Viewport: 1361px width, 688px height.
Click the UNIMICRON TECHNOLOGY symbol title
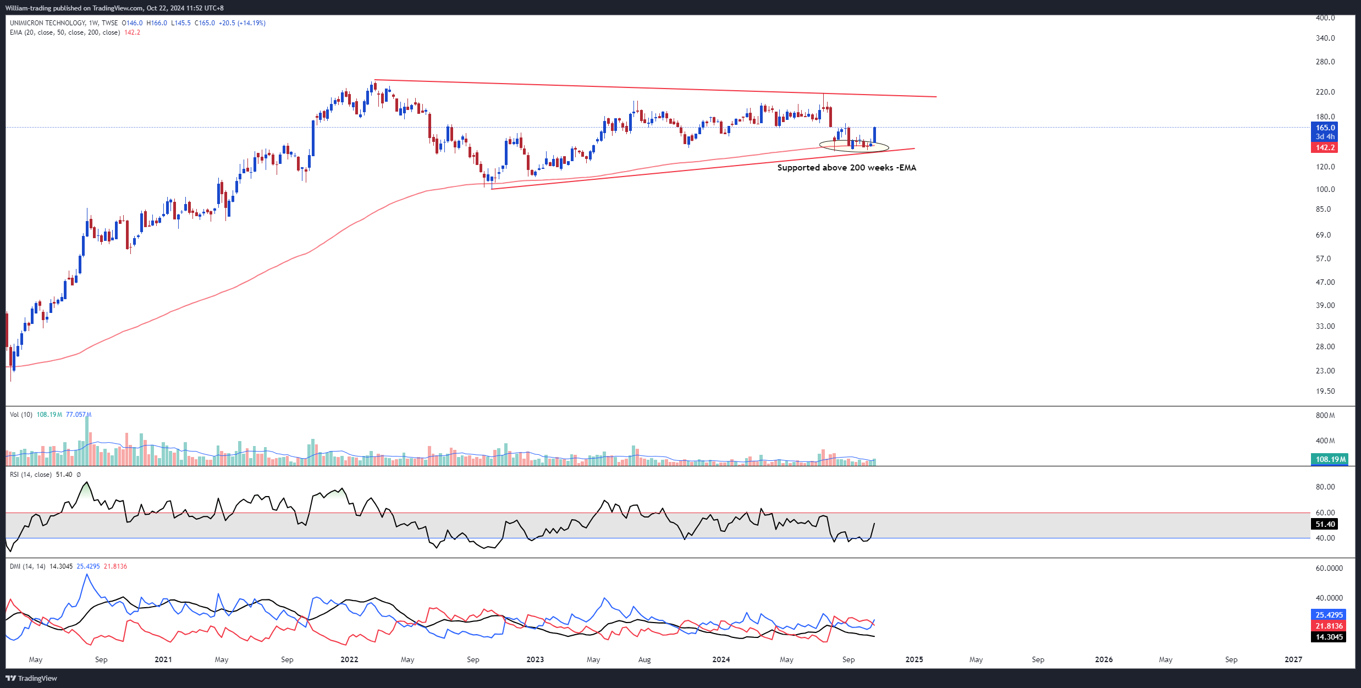(x=47, y=23)
